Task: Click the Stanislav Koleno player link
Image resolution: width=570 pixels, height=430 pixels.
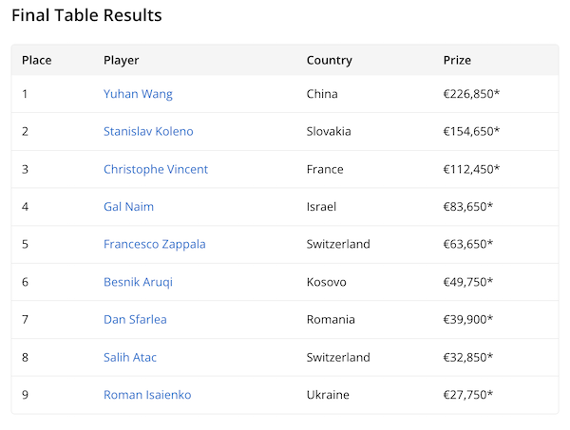Action: [x=148, y=132]
